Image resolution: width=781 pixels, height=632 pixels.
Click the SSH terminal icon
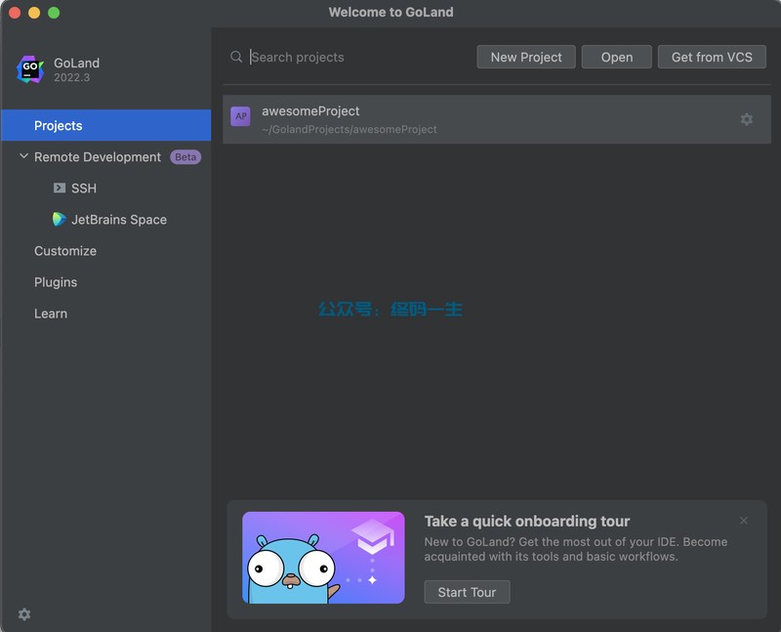coord(60,189)
